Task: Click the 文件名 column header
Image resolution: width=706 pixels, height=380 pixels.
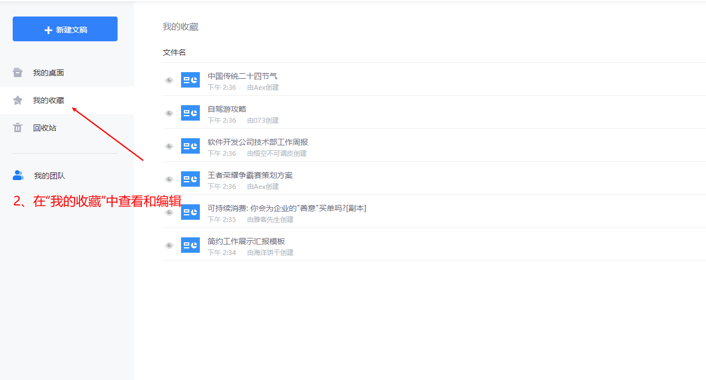Action: 174,52
